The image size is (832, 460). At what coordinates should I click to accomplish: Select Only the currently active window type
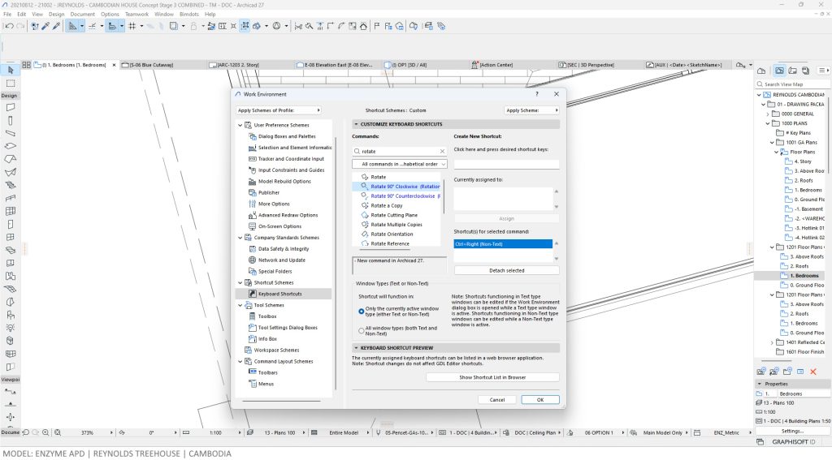tap(362, 311)
